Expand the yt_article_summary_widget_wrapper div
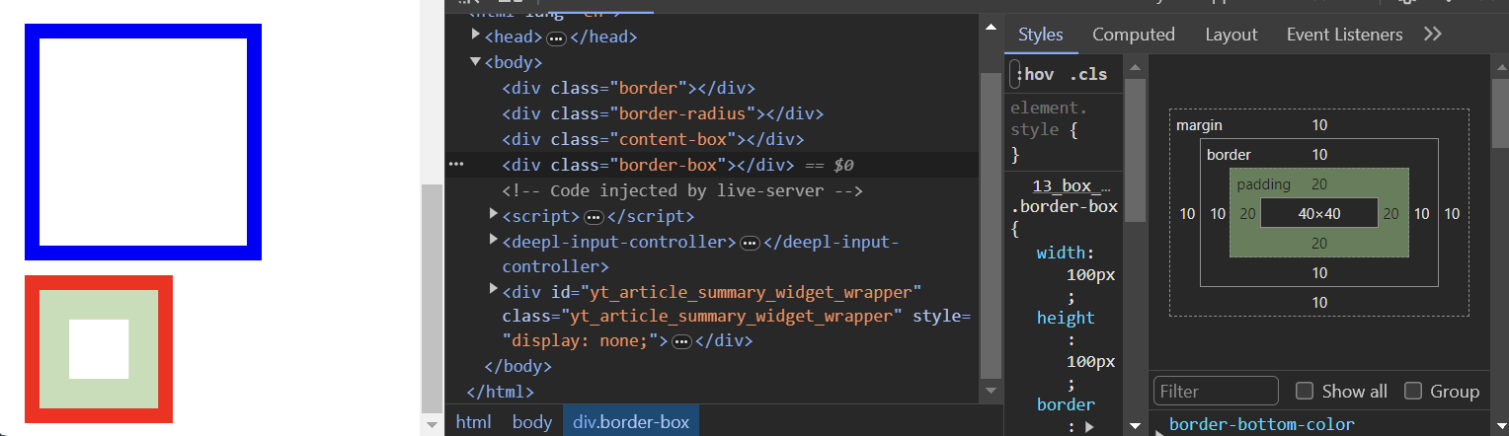The image size is (1509, 436). point(495,289)
